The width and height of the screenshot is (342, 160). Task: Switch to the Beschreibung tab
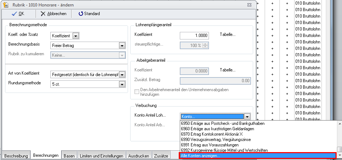pyautogui.click(x=16, y=156)
